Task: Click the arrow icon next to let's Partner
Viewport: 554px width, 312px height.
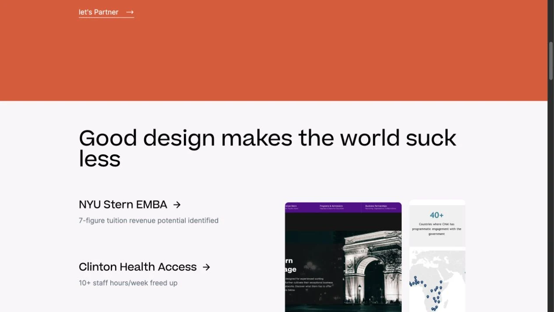Action: 130,12
